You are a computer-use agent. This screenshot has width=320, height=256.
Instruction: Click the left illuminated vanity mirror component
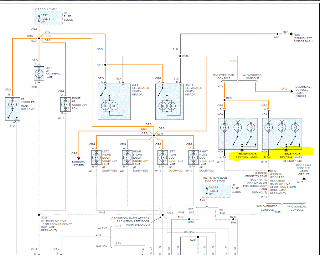click(x=114, y=102)
